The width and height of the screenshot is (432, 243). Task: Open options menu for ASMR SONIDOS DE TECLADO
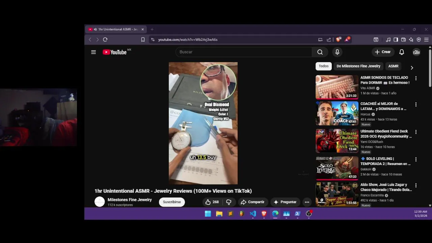[416, 78]
